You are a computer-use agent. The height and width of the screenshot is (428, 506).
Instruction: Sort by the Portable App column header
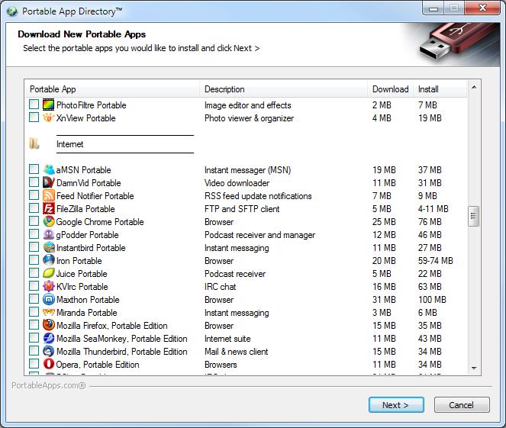pos(113,89)
